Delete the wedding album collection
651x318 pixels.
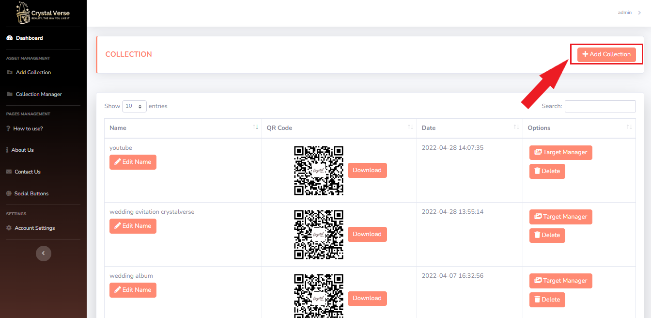[x=547, y=300]
